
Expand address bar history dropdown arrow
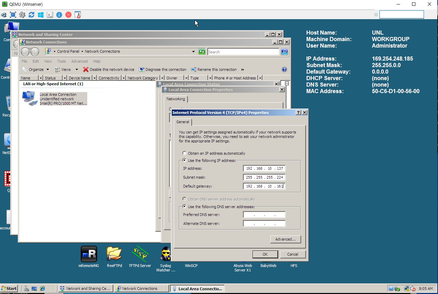point(193,52)
